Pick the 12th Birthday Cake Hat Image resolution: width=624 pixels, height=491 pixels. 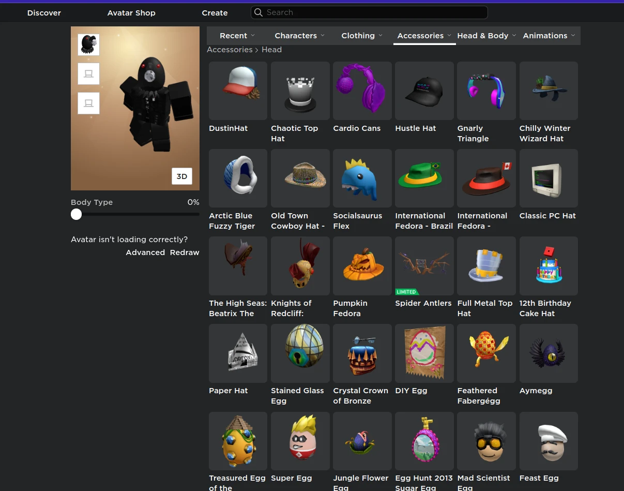click(x=548, y=266)
